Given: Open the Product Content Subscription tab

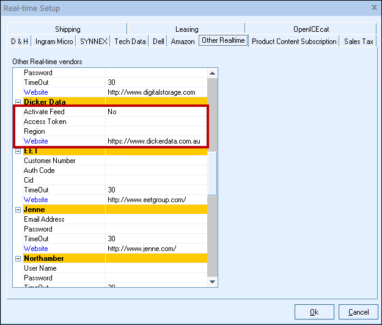Looking at the screenshot, I should (294, 42).
